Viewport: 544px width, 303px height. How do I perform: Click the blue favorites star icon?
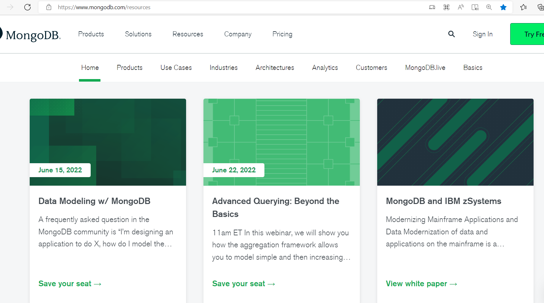pos(503,7)
